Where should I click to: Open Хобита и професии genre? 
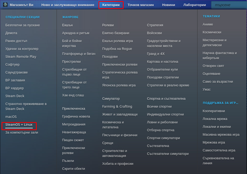[x=118, y=164]
